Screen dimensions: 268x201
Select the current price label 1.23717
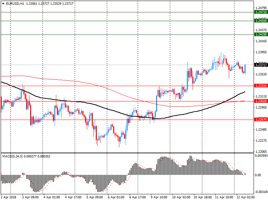click(261, 65)
